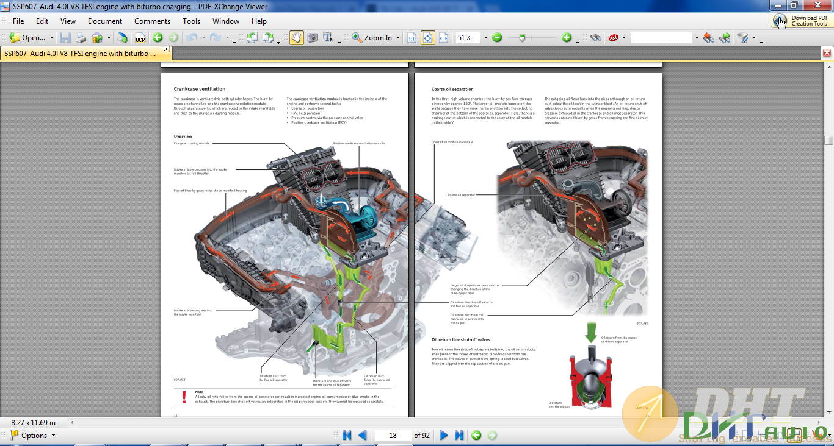834x446 pixels.
Task: Open the Document menu
Action: (x=105, y=21)
